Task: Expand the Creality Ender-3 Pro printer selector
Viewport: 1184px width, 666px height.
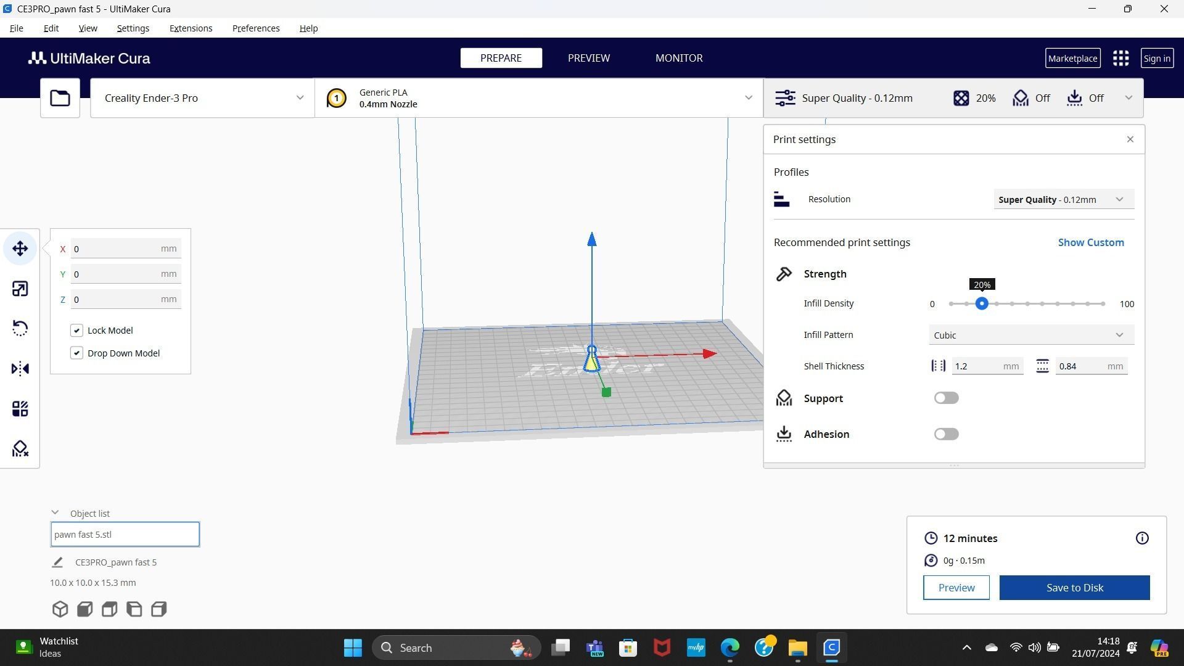Action: (202, 98)
